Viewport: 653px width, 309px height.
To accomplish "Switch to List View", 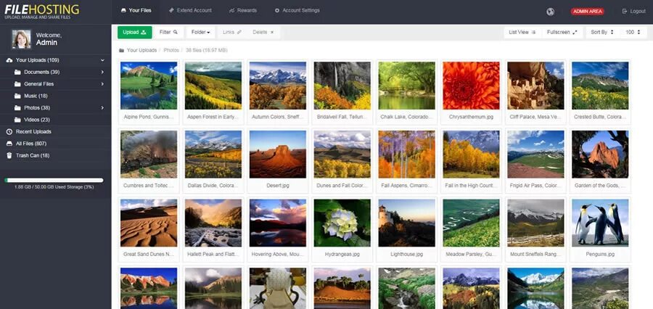I will 522,32.
